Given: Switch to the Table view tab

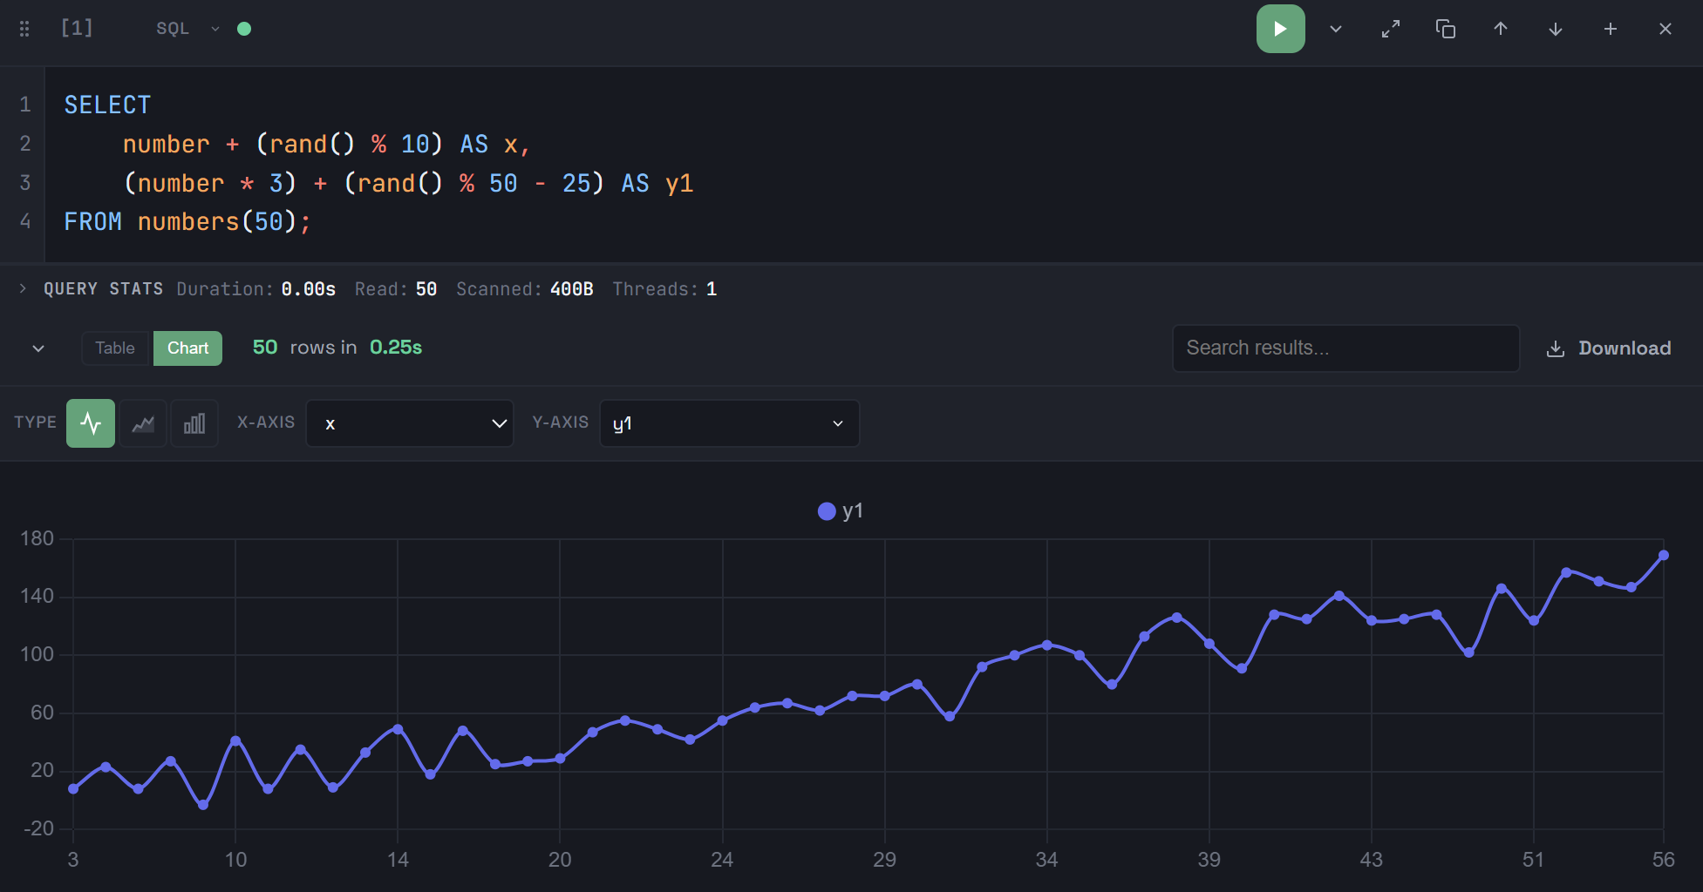Looking at the screenshot, I should [x=115, y=348].
